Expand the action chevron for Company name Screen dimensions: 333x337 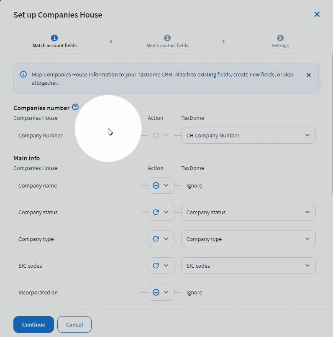coord(166,185)
